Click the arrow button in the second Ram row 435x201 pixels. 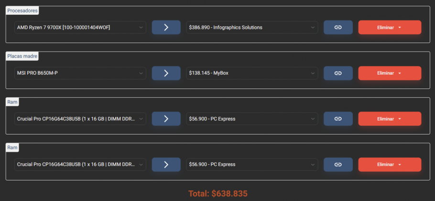[166, 164]
